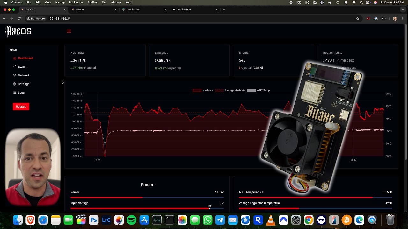Open Final Cut Pro from the Dock
This screenshot has height=229, width=408.
pos(81,220)
